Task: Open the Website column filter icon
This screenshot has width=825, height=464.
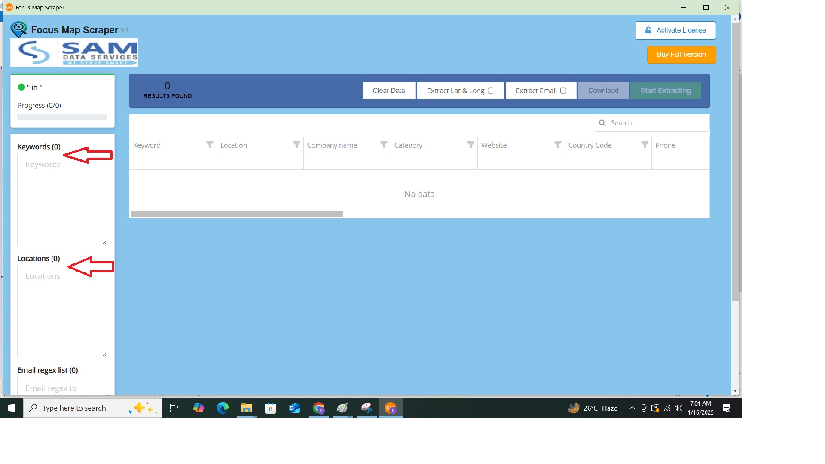Action: pos(558,145)
